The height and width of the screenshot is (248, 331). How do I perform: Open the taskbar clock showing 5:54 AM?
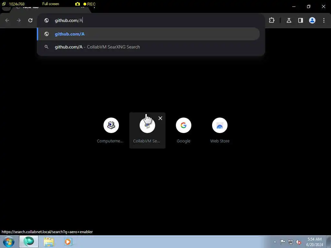coord(315,242)
